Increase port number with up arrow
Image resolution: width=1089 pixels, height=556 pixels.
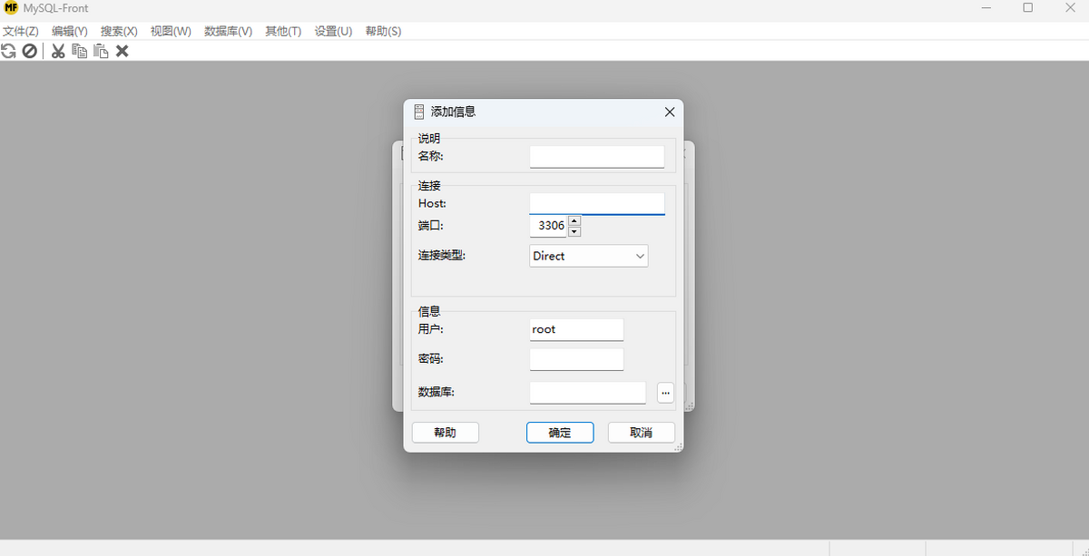(574, 220)
